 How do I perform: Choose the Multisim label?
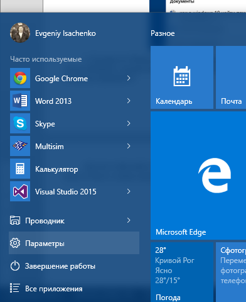[x=50, y=147]
